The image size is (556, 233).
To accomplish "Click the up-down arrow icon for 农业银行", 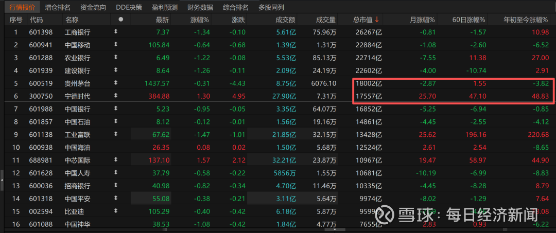I will (116, 58).
